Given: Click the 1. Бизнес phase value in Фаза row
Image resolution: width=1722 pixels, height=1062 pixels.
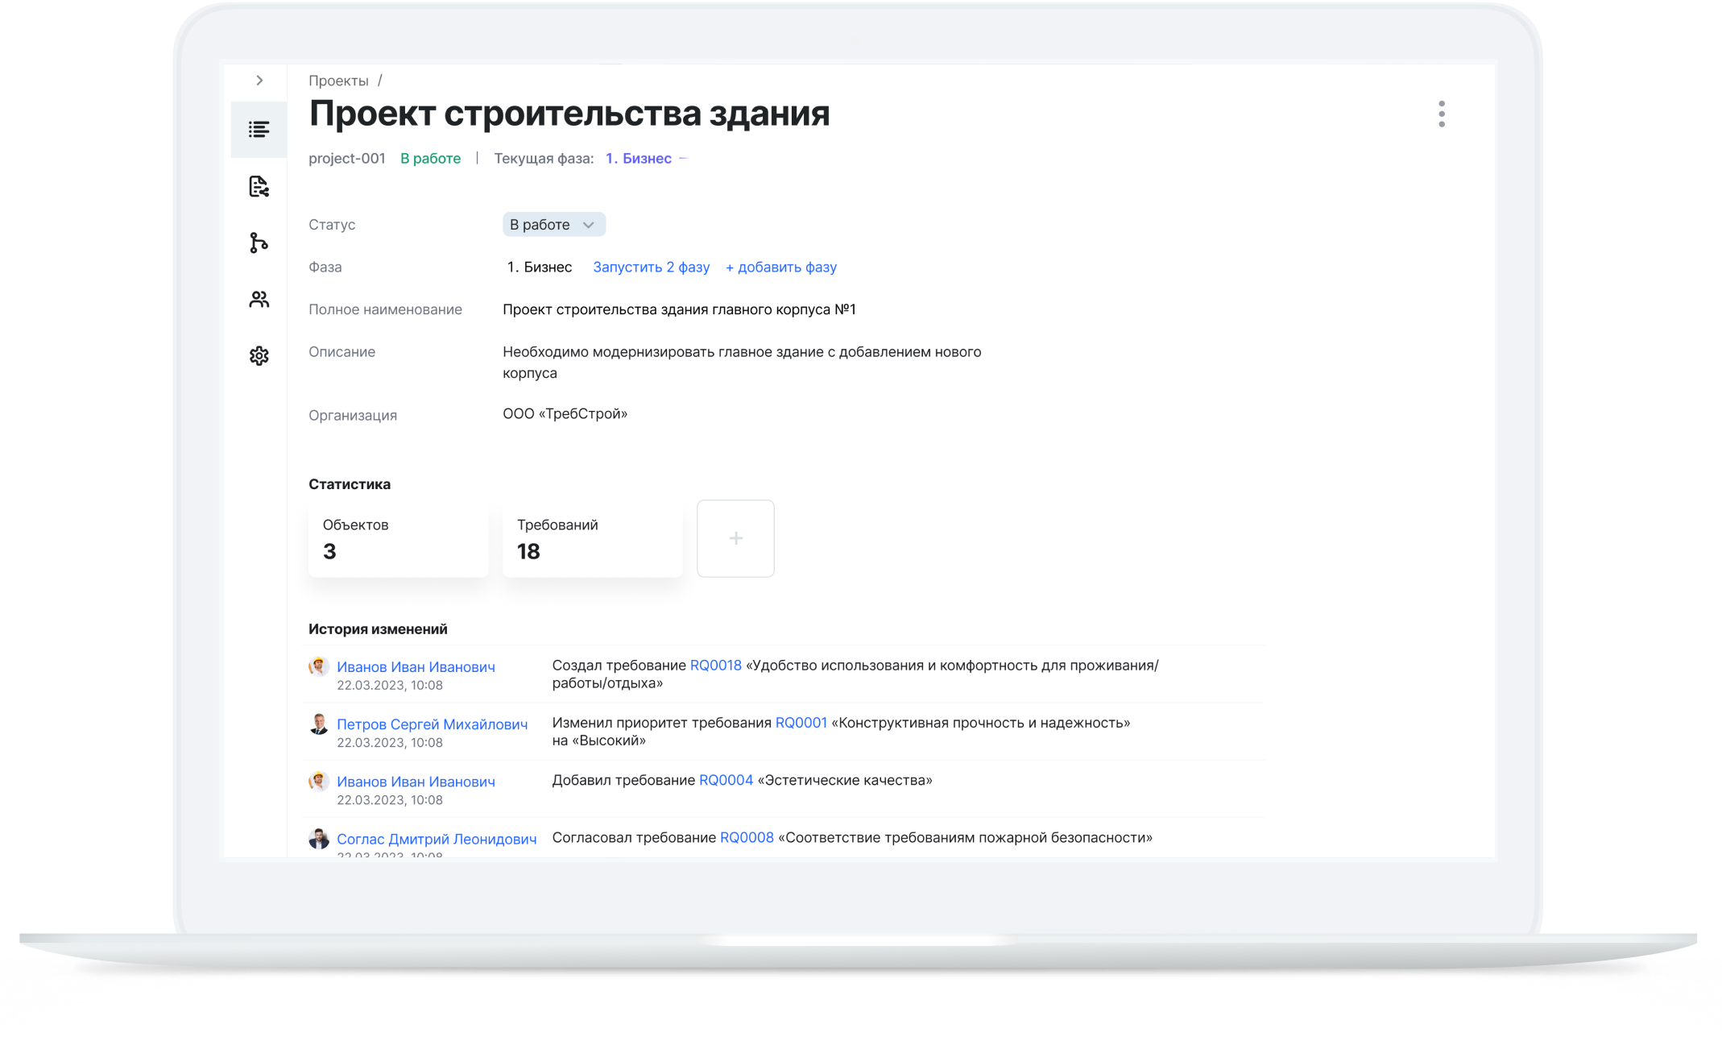Looking at the screenshot, I should (x=539, y=267).
